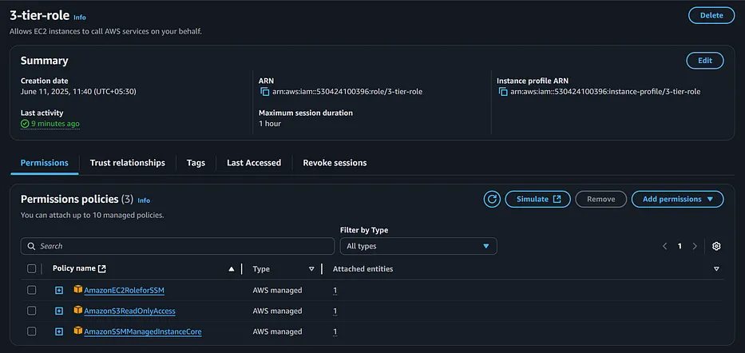Viewport: 745px width, 353px height.
Task: Check the AmazonS3ReadOnlyAccess policy row
Action: point(31,311)
